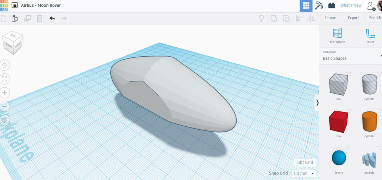Redo the last undone action

click(64, 18)
